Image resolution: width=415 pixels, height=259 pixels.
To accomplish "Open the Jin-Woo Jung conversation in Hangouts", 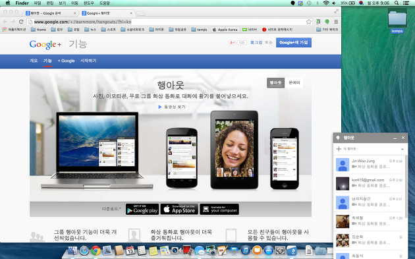I will pyautogui.click(x=369, y=164).
